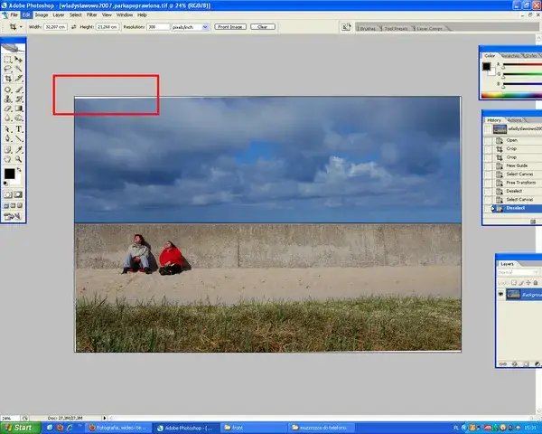Switch to Full Screen with menu bar

pyautogui.click(x=13, y=205)
